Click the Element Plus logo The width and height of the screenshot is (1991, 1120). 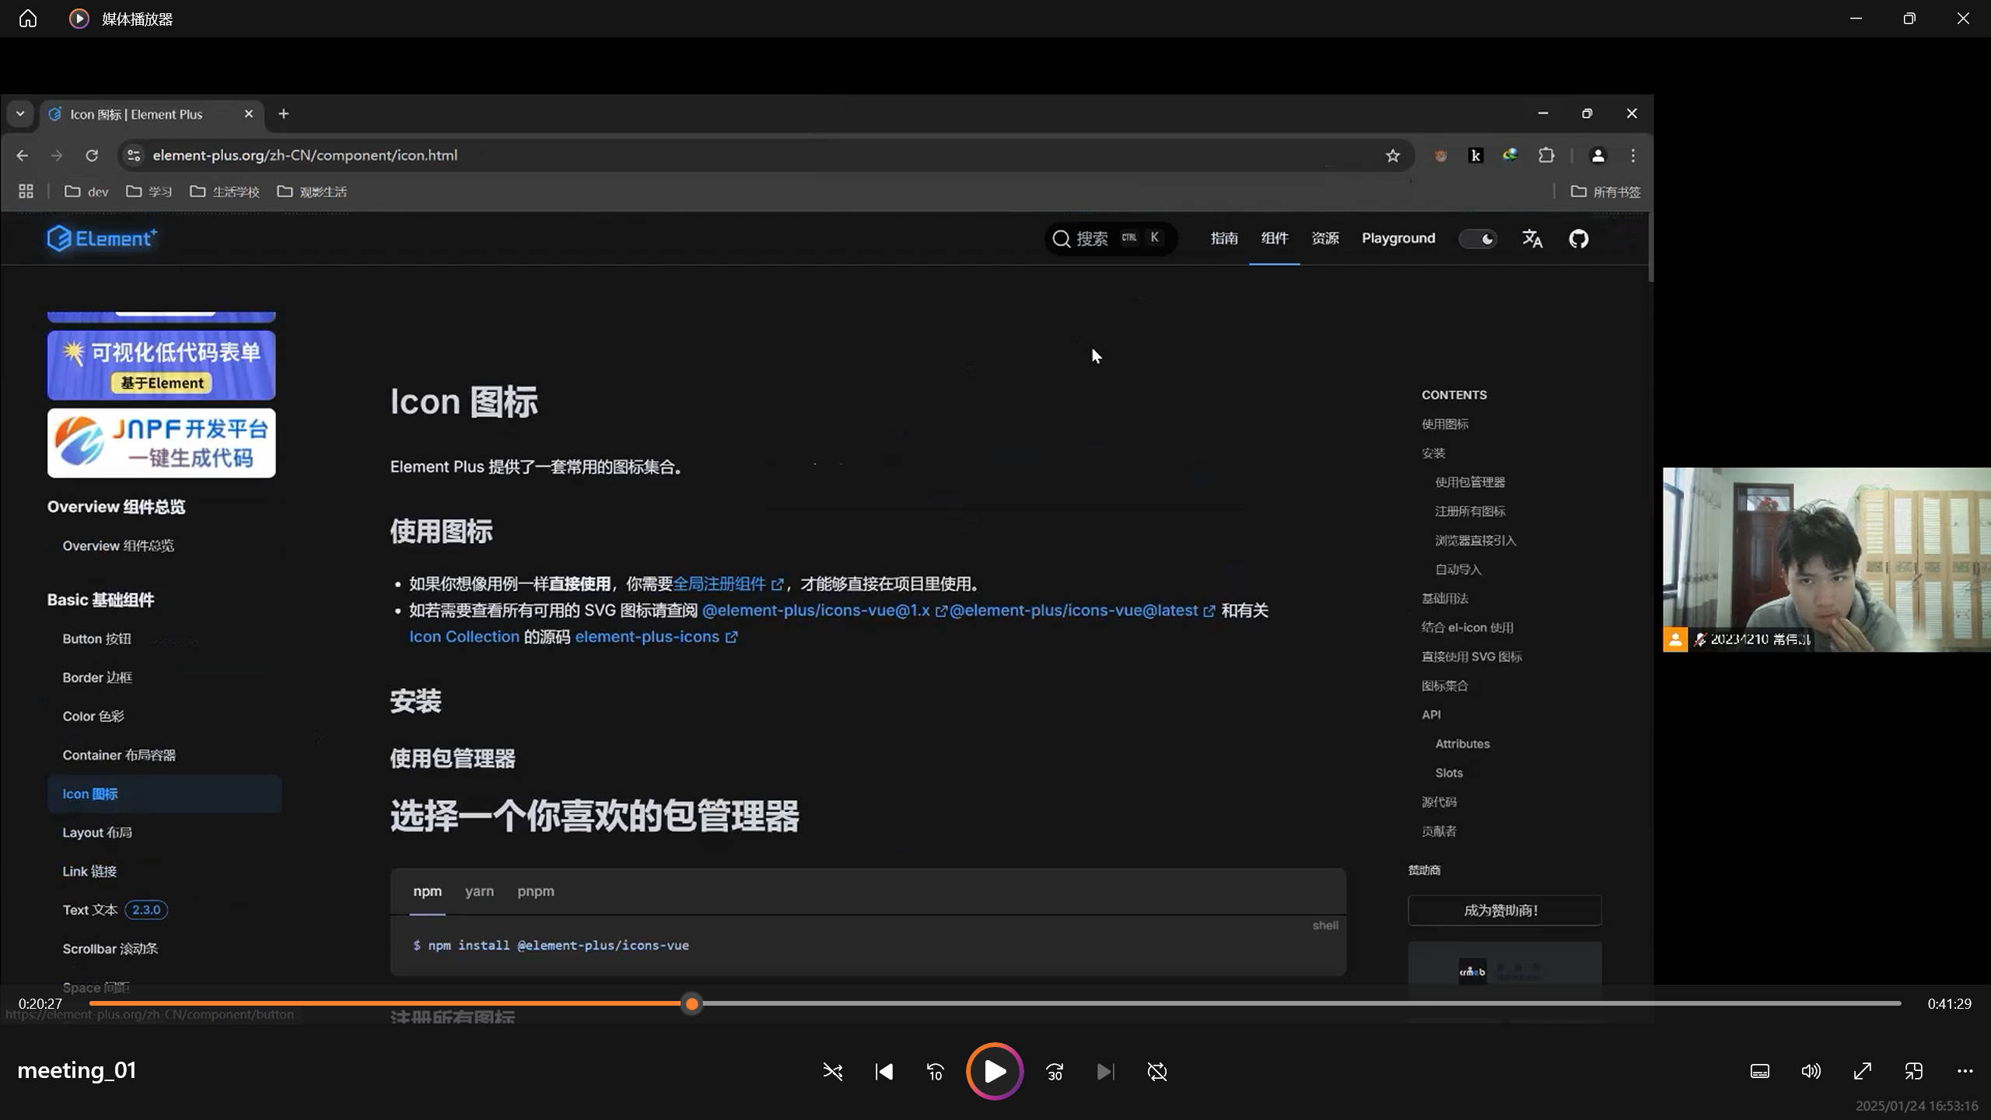click(x=102, y=238)
